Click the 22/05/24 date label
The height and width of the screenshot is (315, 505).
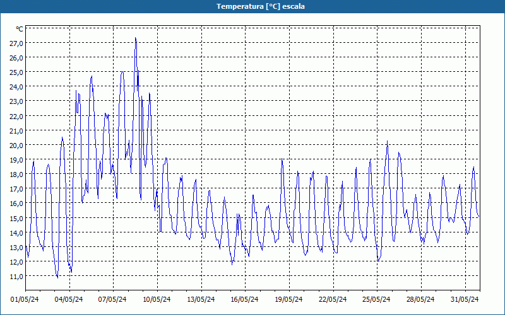(x=333, y=299)
